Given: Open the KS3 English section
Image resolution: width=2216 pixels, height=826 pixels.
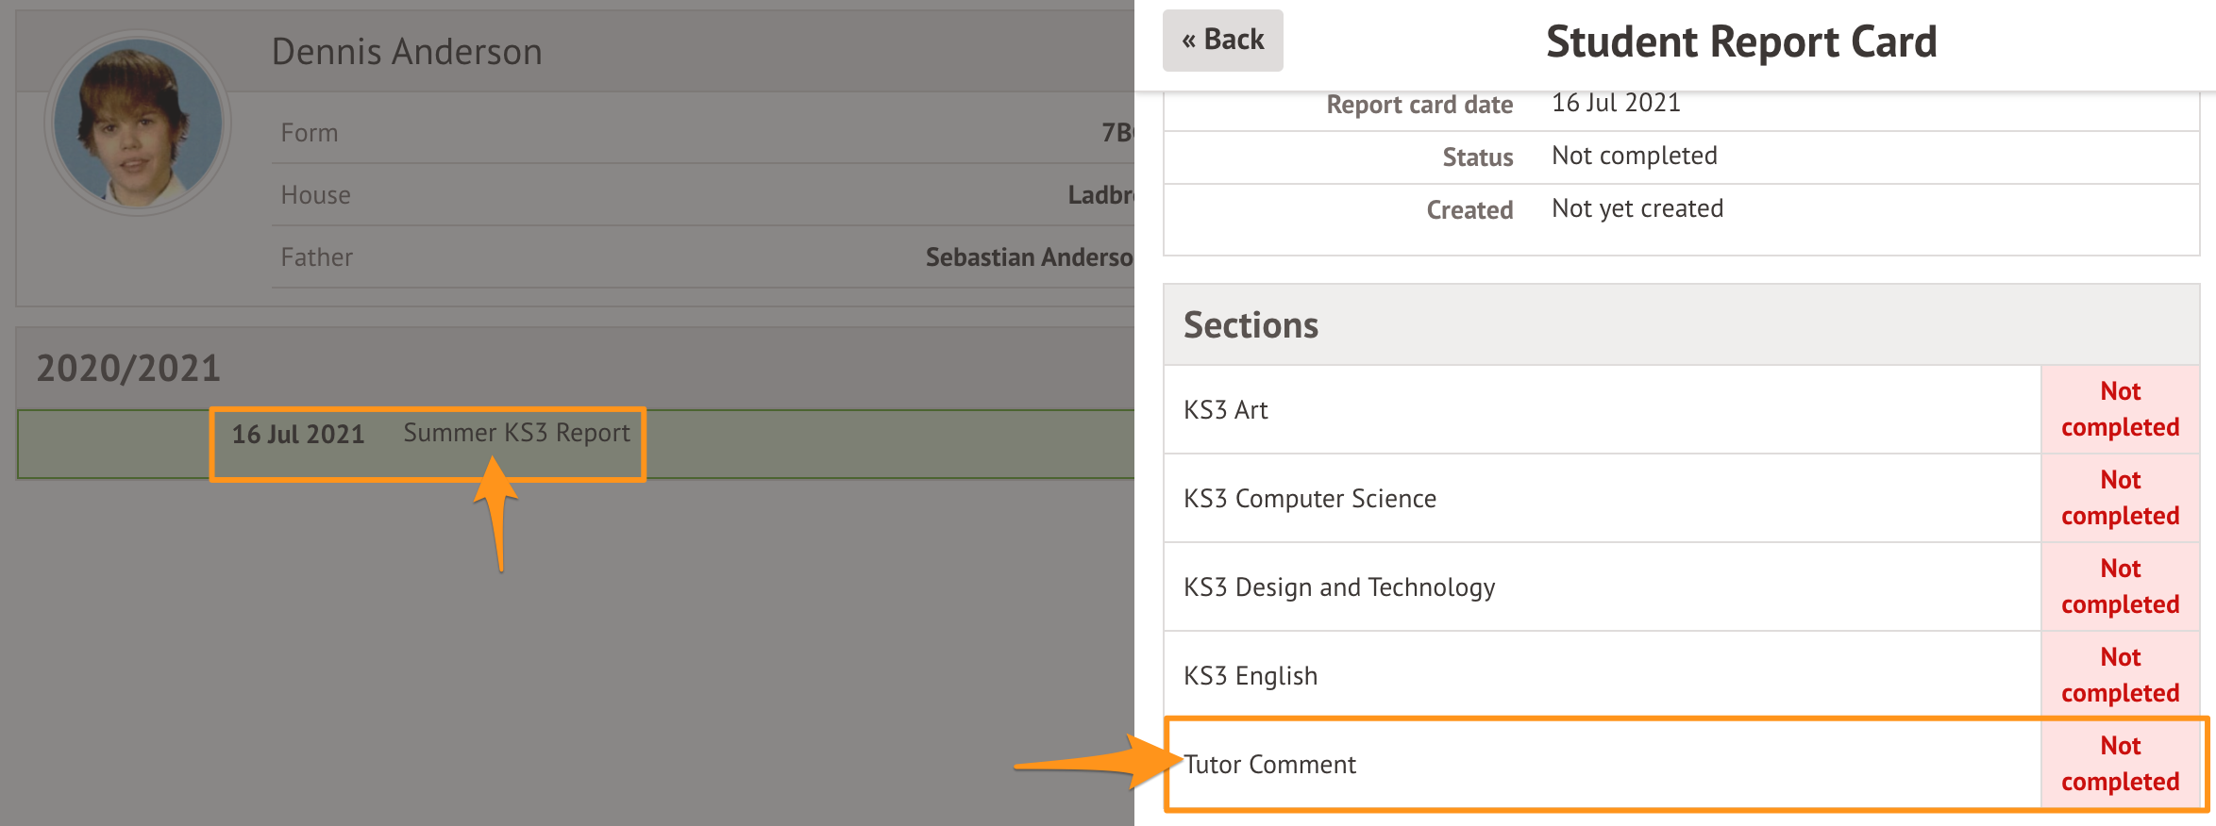Looking at the screenshot, I should point(1251,676).
